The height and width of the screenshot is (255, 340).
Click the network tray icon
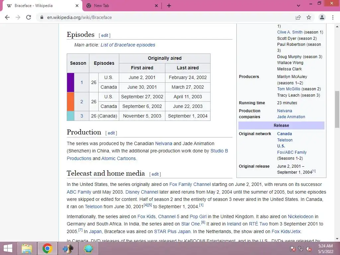[x=301, y=249]
